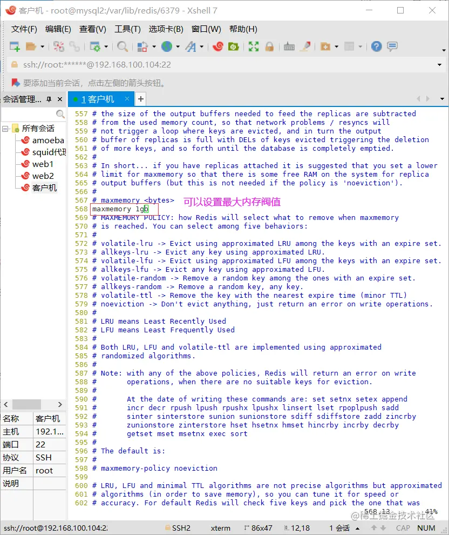Click the layout panes toolbar icon
Image resolution: width=449 pixels, height=535 pixels.
pos(349,46)
